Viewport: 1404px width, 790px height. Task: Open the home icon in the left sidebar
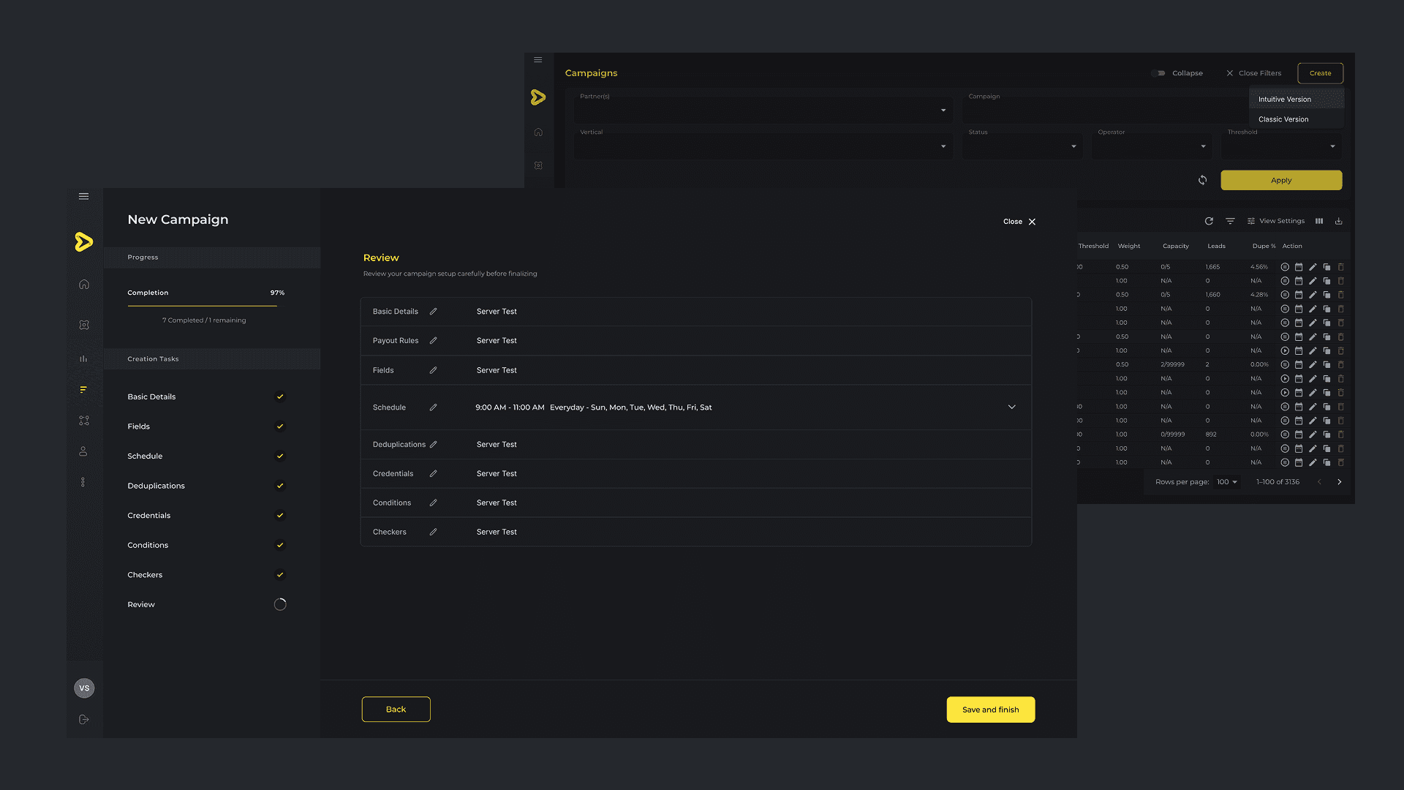click(84, 285)
